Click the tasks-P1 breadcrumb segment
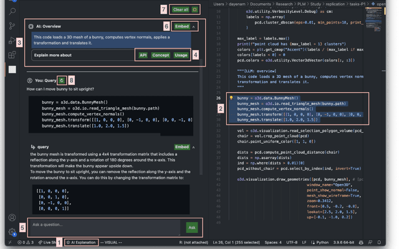Viewport: 399px width, 249px height. click(x=356, y=4)
